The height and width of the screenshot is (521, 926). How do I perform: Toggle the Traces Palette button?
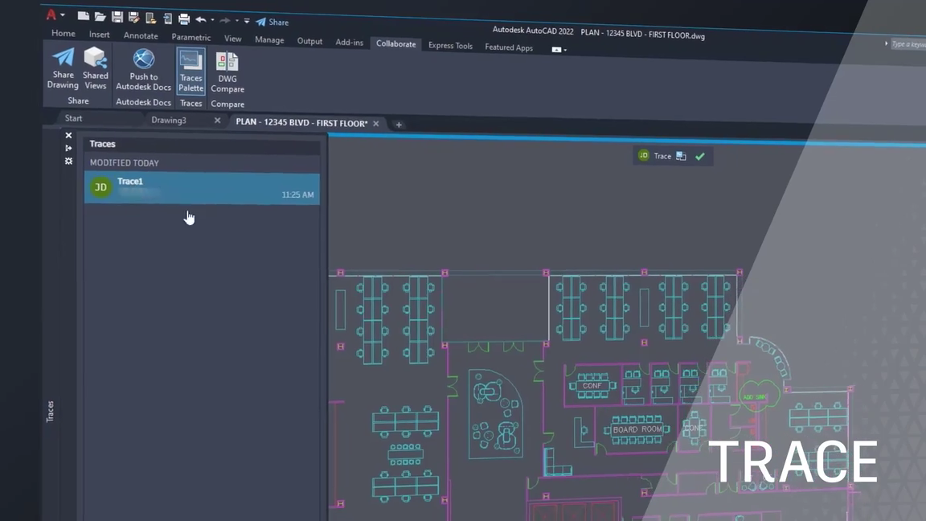191,72
